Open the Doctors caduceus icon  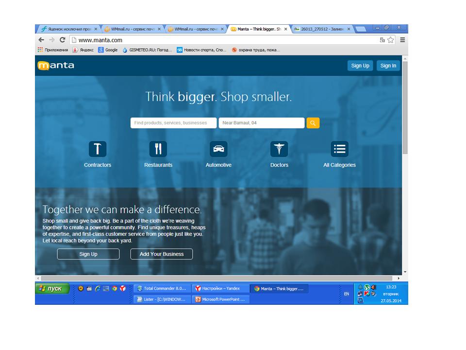pyautogui.click(x=279, y=149)
